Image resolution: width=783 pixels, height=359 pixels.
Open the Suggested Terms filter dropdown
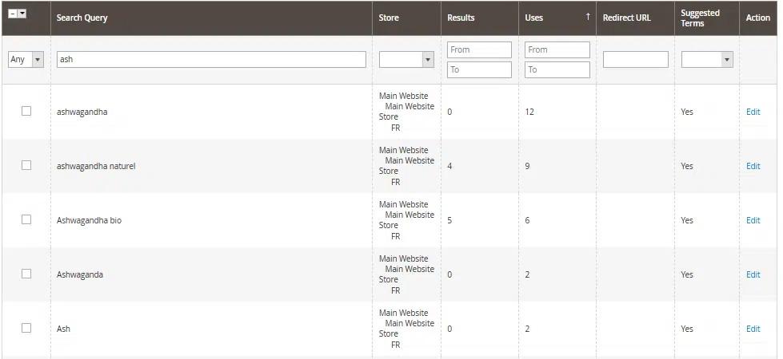pyautogui.click(x=707, y=60)
